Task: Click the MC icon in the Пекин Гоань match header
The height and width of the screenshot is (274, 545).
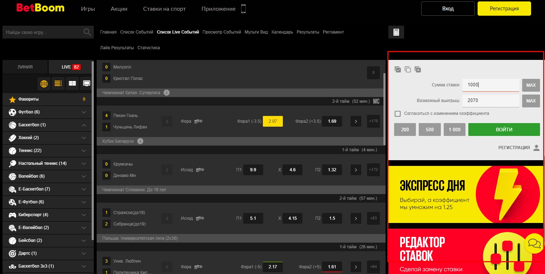Action: coord(376,101)
